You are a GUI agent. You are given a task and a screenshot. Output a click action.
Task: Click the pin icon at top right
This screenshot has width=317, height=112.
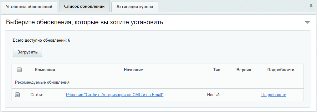[x=311, y=7]
